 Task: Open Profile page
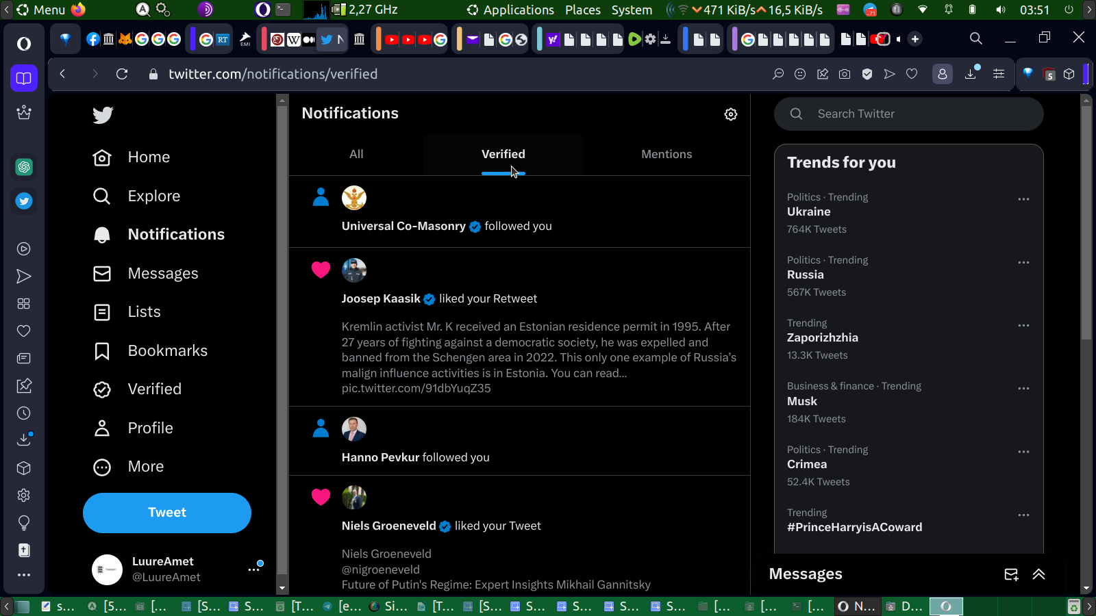point(133,428)
